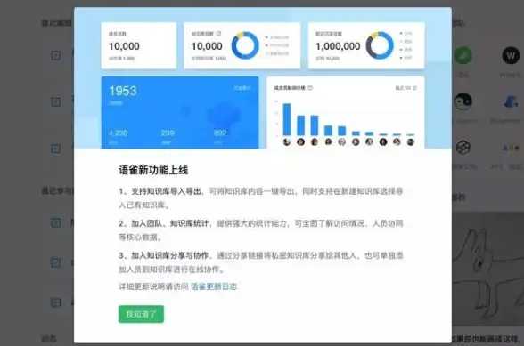Open the green leaf team icon in the background

tap(463, 55)
